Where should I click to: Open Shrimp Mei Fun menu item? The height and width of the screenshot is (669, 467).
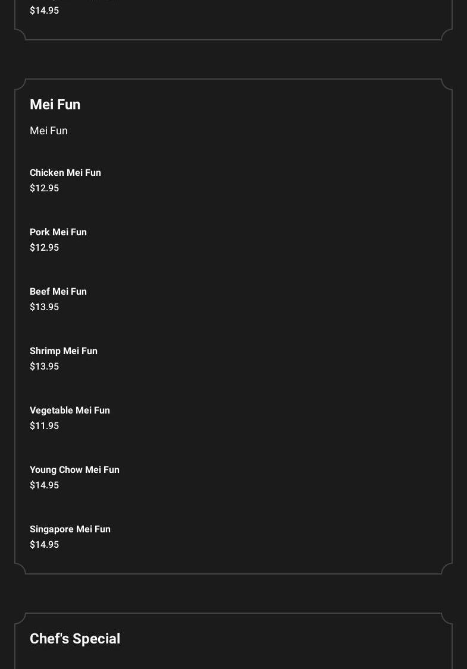64,351
